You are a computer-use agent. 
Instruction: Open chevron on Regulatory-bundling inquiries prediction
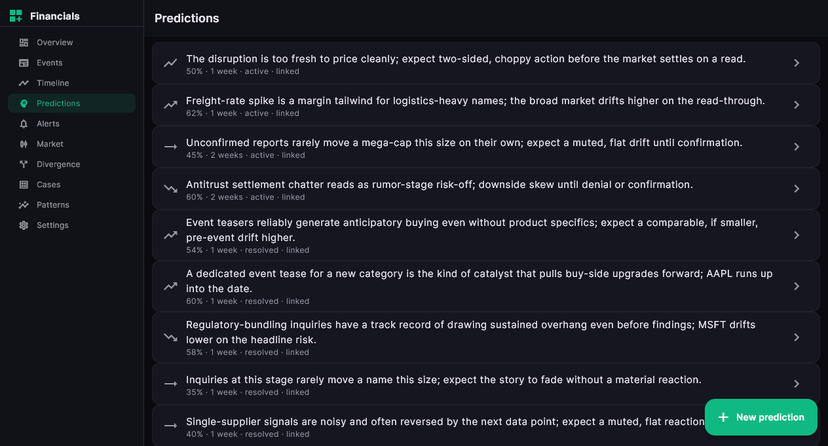click(797, 337)
